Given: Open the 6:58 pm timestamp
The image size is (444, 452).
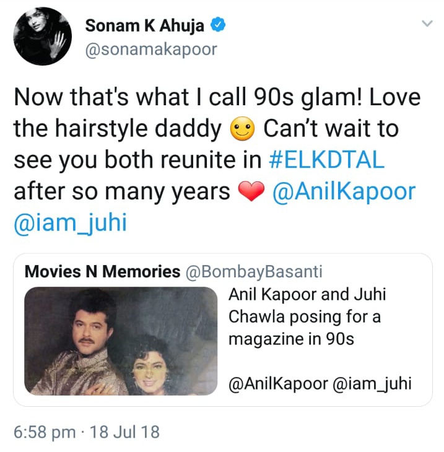Looking at the screenshot, I should click(x=45, y=432).
